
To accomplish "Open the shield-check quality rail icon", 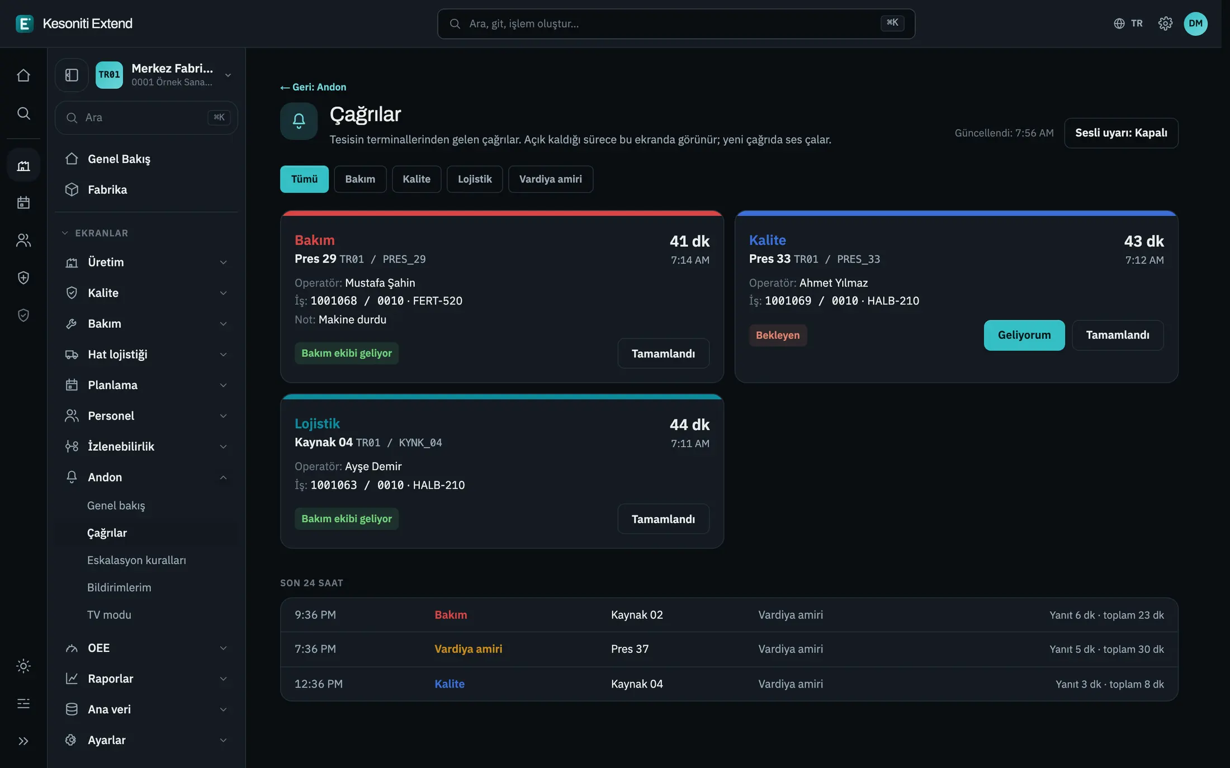I will 23,315.
